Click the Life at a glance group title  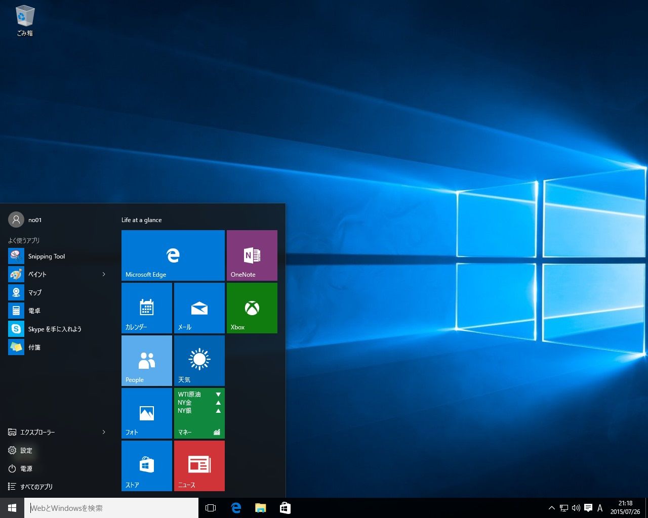click(x=142, y=220)
